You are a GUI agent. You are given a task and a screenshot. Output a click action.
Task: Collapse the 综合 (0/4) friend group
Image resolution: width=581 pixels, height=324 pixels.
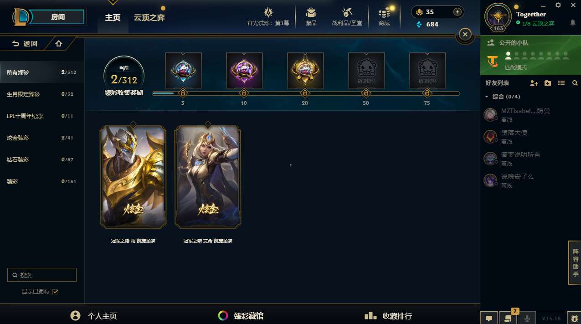pos(487,97)
